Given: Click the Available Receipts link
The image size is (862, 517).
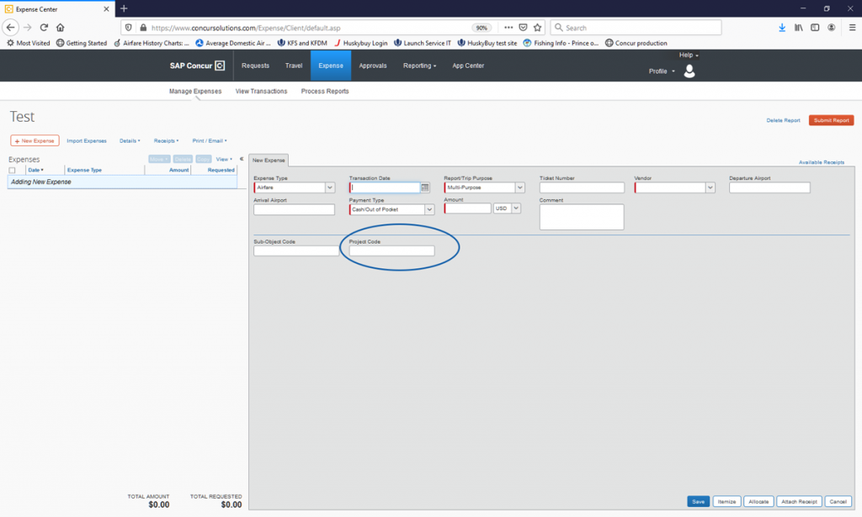Looking at the screenshot, I should [x=821, y=162].
